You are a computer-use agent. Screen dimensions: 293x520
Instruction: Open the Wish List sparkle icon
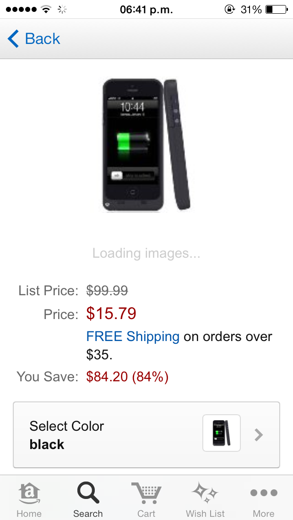[x=205, y=493]
